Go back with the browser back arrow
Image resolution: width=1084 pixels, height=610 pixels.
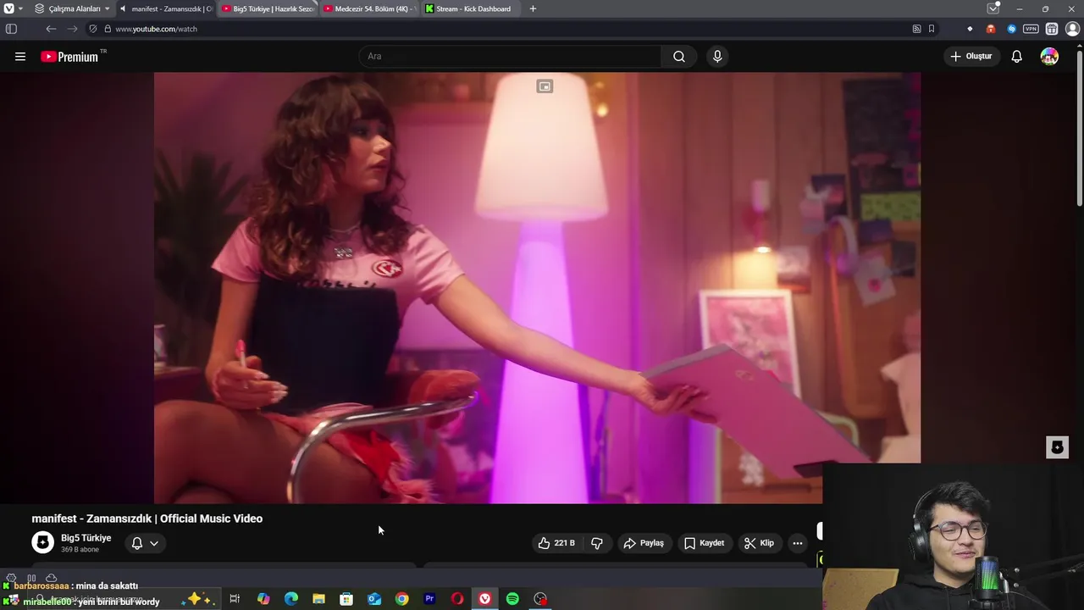click(x=51, y=29)
